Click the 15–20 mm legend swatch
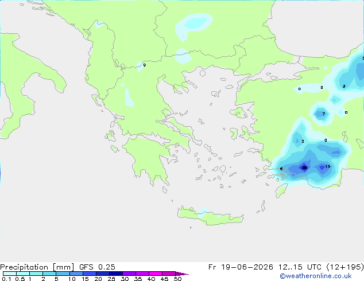This screenshot has width=364, height=281. point(89,274)
